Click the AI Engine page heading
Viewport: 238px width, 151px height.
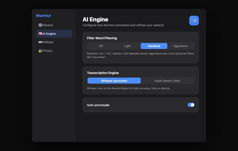(x=95, y=19)
